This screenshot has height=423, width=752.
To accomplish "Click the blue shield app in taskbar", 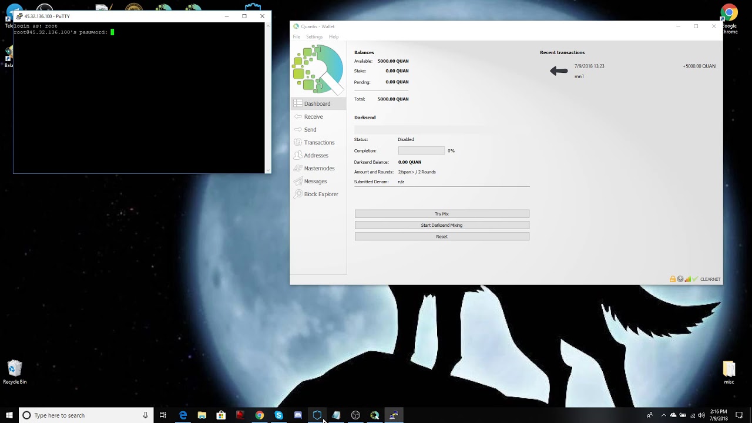I will 317,415.
